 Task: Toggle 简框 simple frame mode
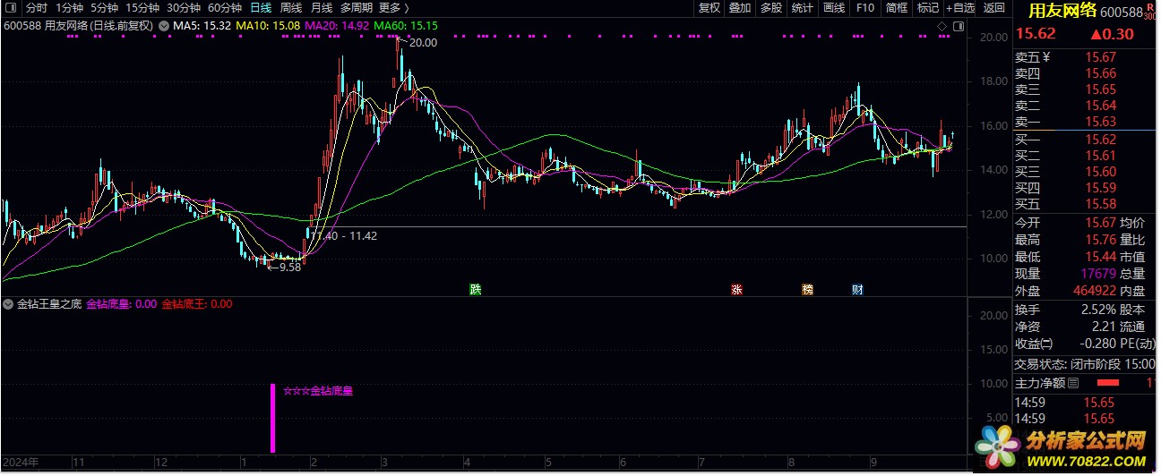point(896,8)
